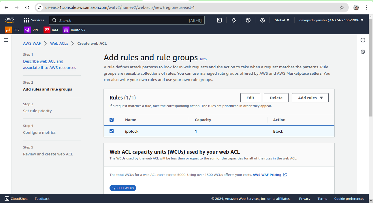Open the EC2 shortcut in favorites bar
Viewport: 373px width, 203px height.
(x=12, y=30)
